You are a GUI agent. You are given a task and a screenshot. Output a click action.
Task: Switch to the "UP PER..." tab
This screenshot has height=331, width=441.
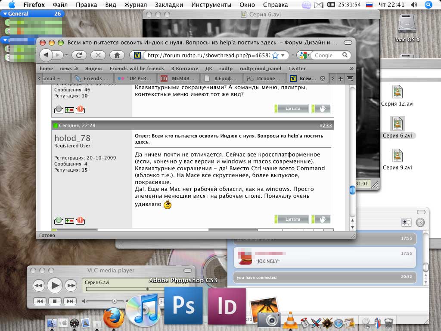135,78
